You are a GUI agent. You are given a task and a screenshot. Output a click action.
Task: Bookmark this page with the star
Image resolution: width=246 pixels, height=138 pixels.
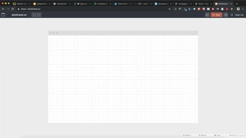point(170,9)
